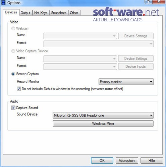
Task: Expand the Sound Device dropdown
Action: 103,115
